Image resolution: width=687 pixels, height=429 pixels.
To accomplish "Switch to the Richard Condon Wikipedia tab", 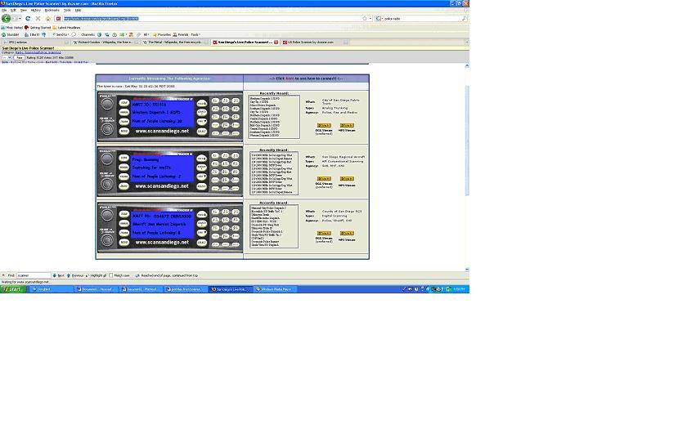I will (106, 42).
